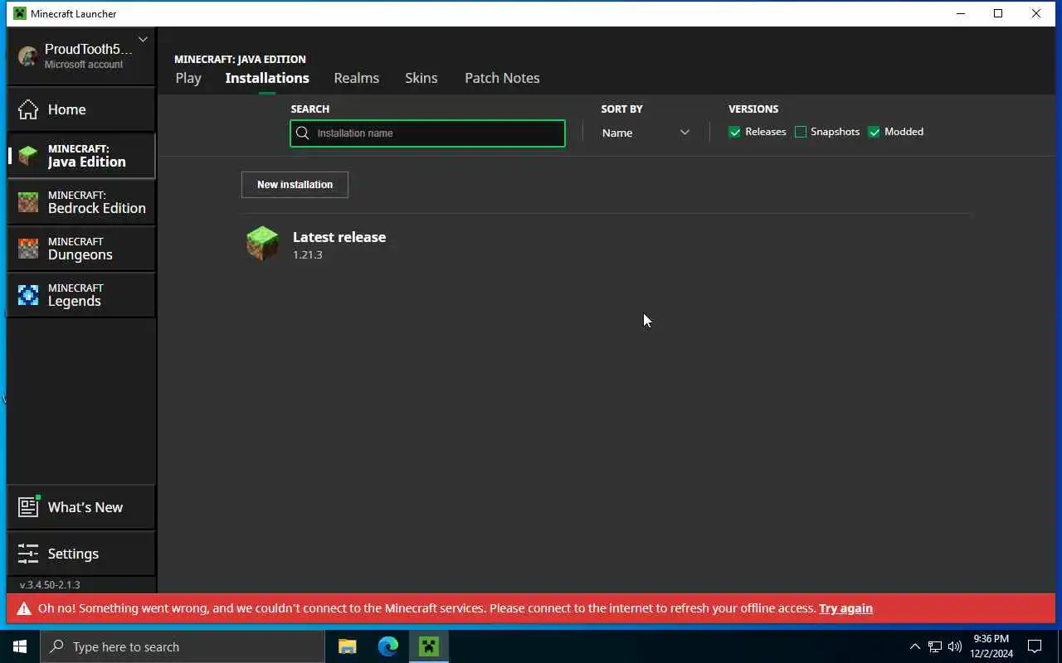This screenshot has height=663, width=1062.
Task: Enable the Snapshots versions checkbox
Action: click(x=801, y=132)
